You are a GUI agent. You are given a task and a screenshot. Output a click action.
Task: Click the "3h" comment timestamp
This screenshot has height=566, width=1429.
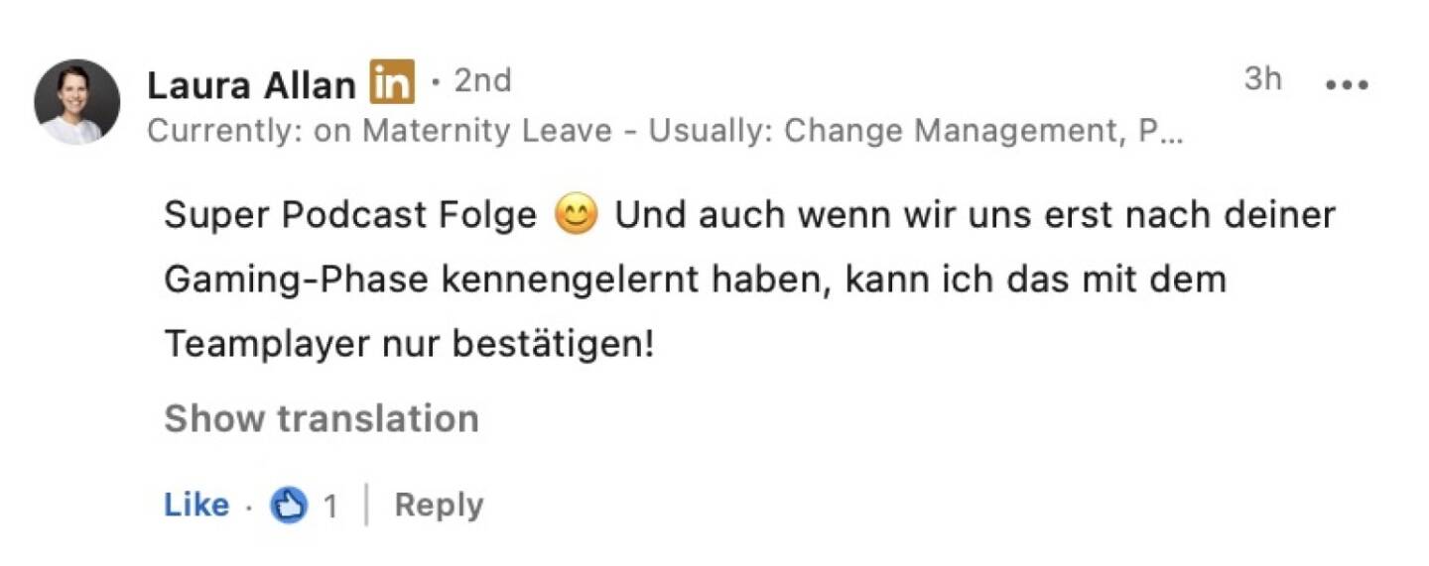click(x=1262, y=79)
